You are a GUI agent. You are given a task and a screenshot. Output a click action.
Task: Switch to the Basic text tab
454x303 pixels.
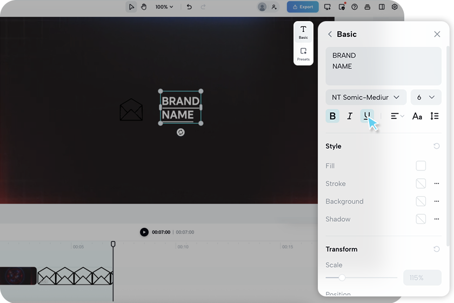[303, 32]
